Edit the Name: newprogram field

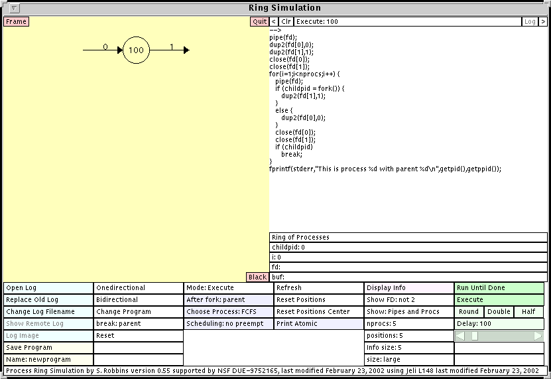(48, 360)
